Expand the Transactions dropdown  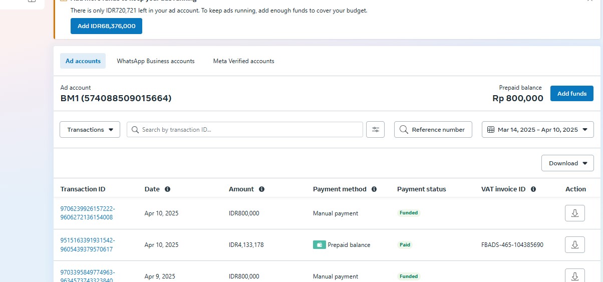click(90, 130)
